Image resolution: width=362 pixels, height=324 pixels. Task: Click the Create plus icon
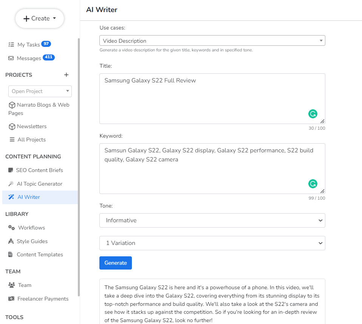(26, 19)
